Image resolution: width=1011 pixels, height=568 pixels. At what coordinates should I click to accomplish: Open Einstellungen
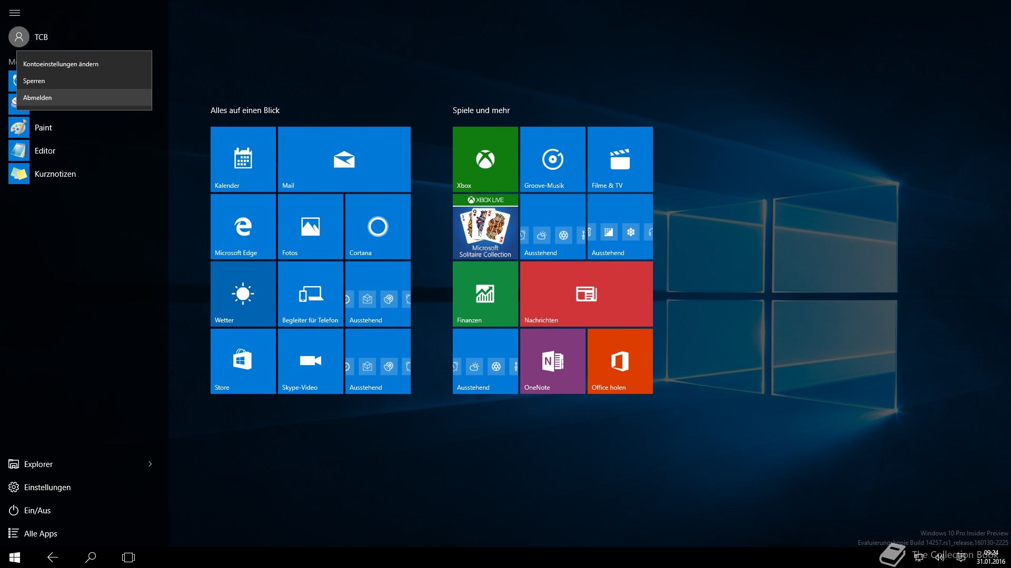[x=84, y=488]
